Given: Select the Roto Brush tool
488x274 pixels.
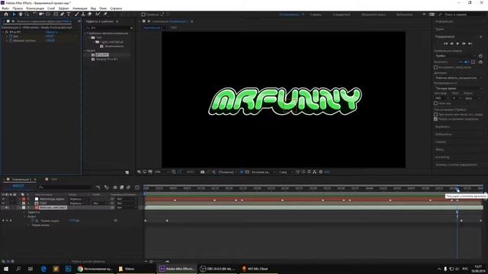Looking at the screenshot, I should coord(98,14).
